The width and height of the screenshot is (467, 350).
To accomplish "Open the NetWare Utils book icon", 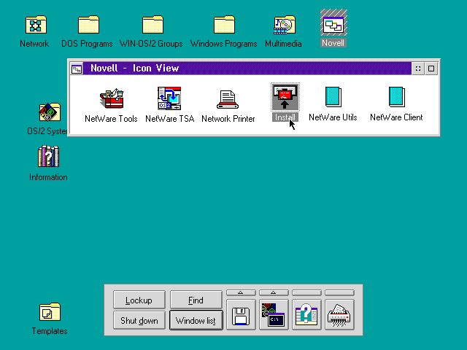I will click(x=333, y=97).
